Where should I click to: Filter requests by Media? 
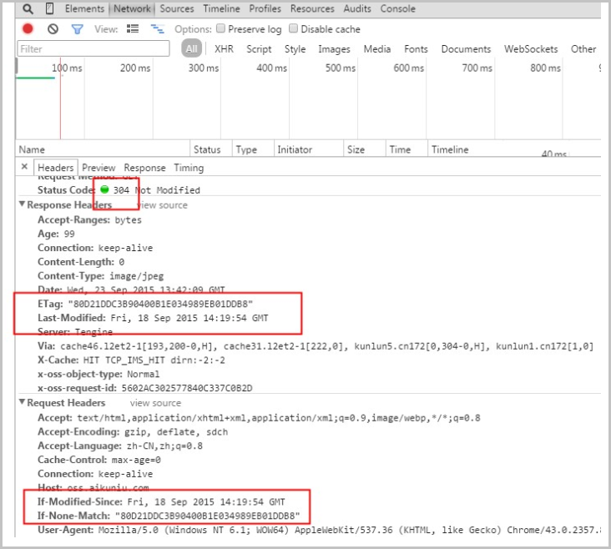377,49
